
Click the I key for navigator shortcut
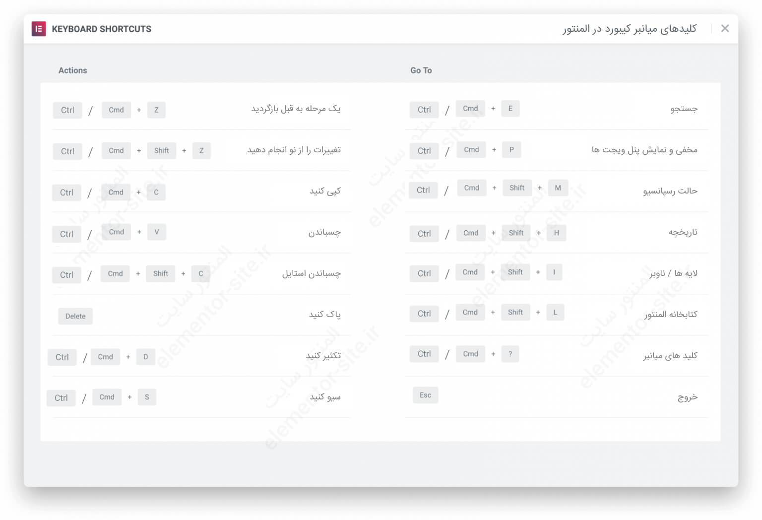554,272
